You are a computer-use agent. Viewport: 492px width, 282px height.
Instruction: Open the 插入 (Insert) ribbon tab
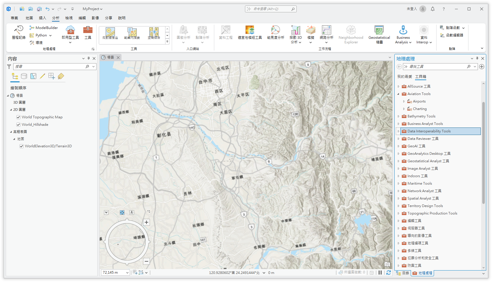click(x=43, y=18)
